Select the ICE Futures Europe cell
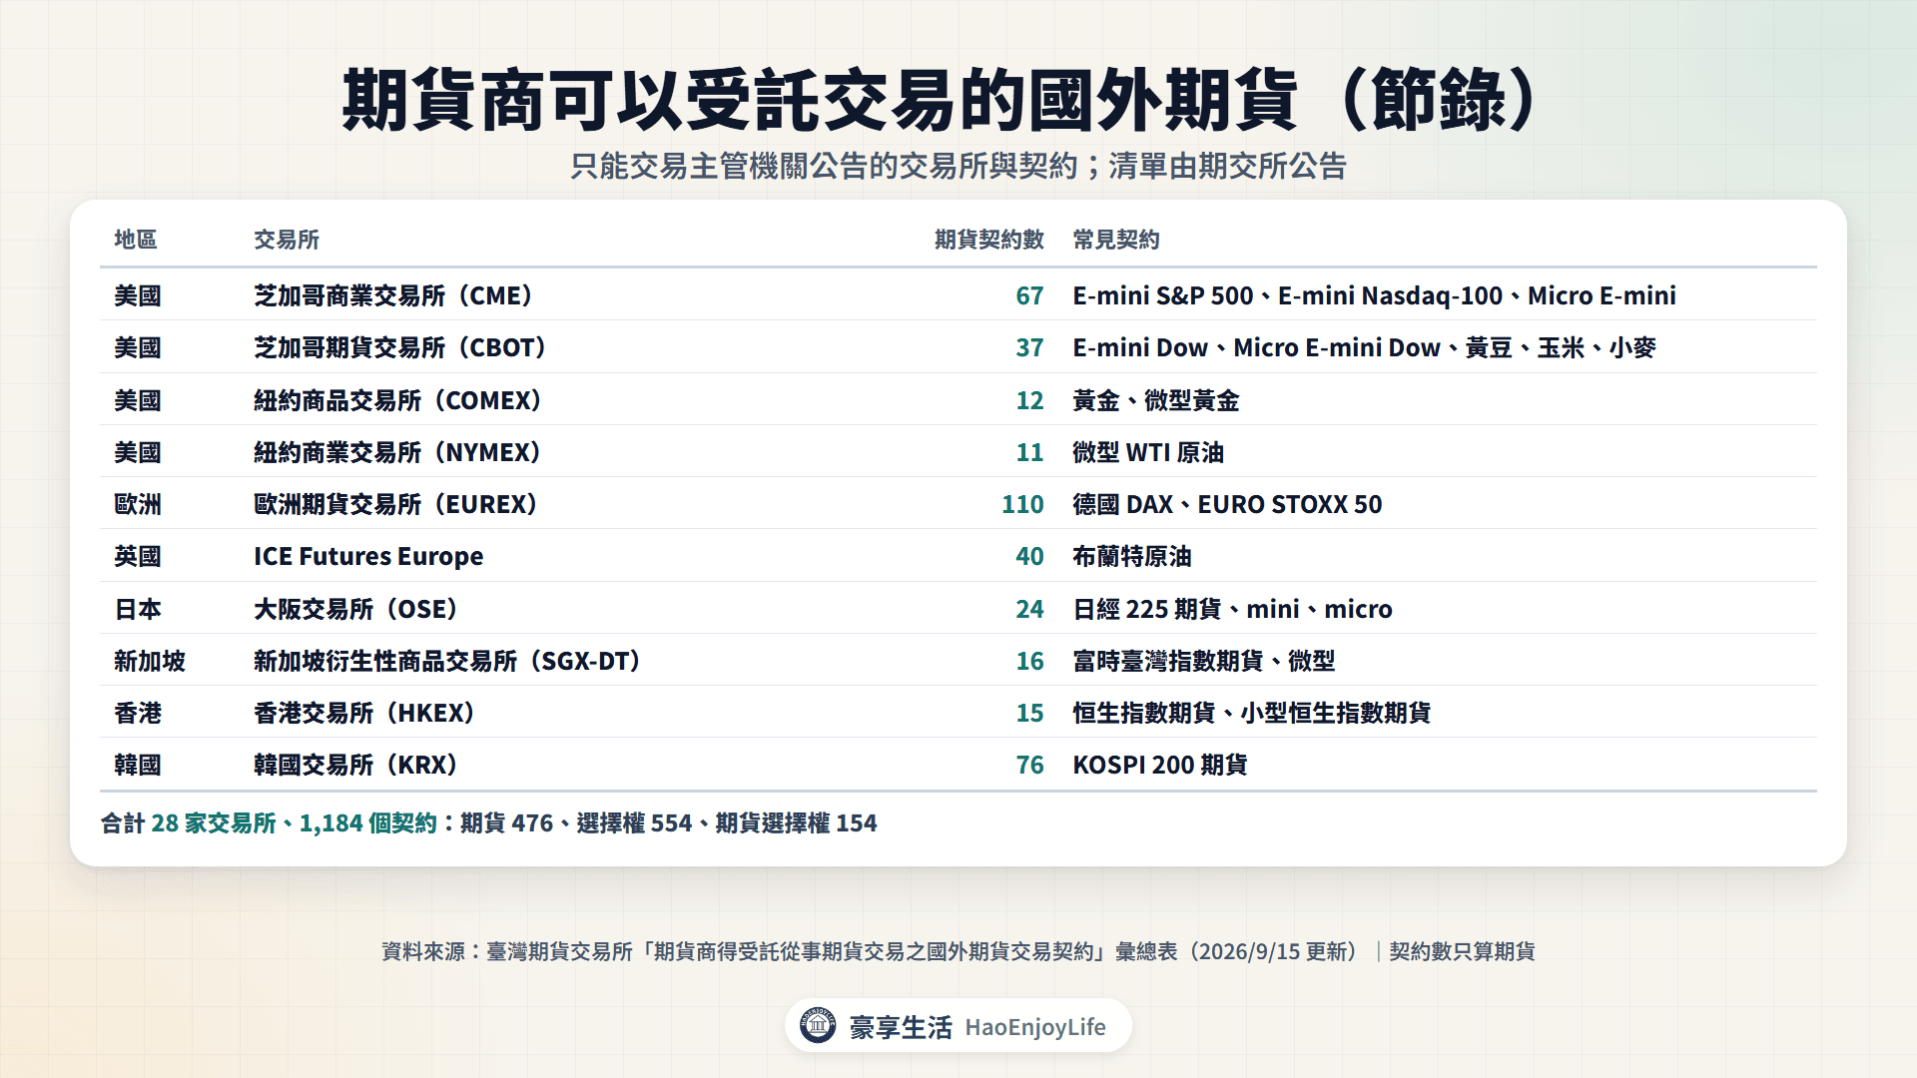This screenshot has width=1917, height=1078. pos(368,556)
